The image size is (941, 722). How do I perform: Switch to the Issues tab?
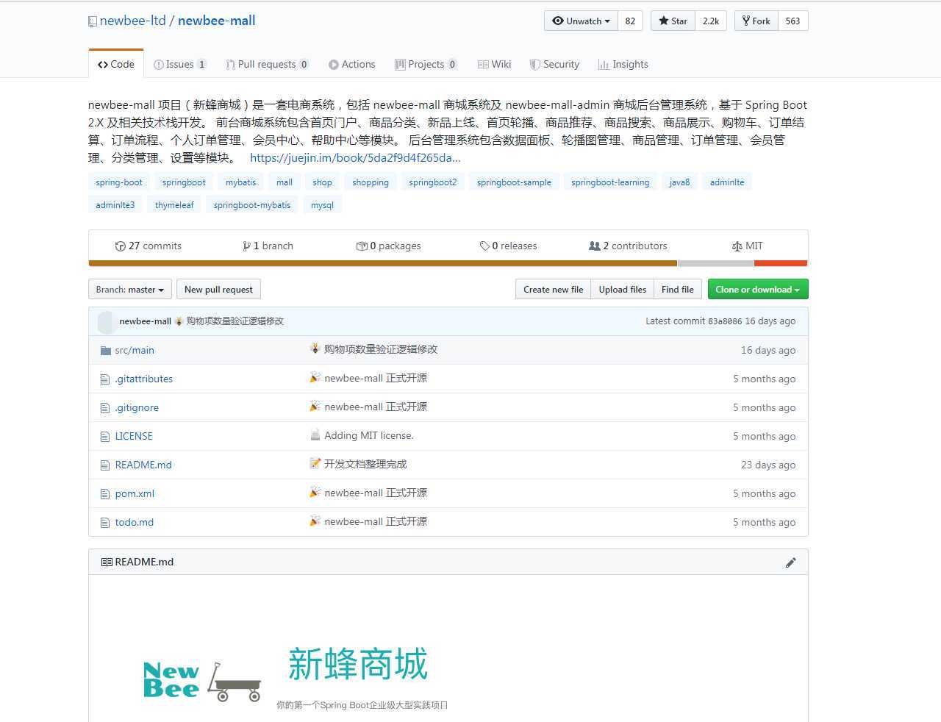(x=180, y=64)
